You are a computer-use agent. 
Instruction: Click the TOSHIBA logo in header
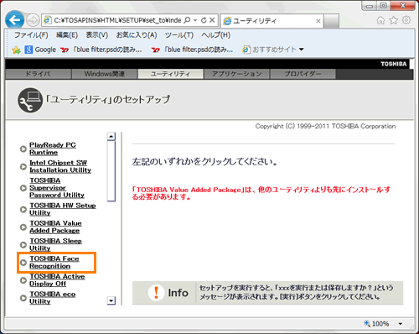[394, 64]
